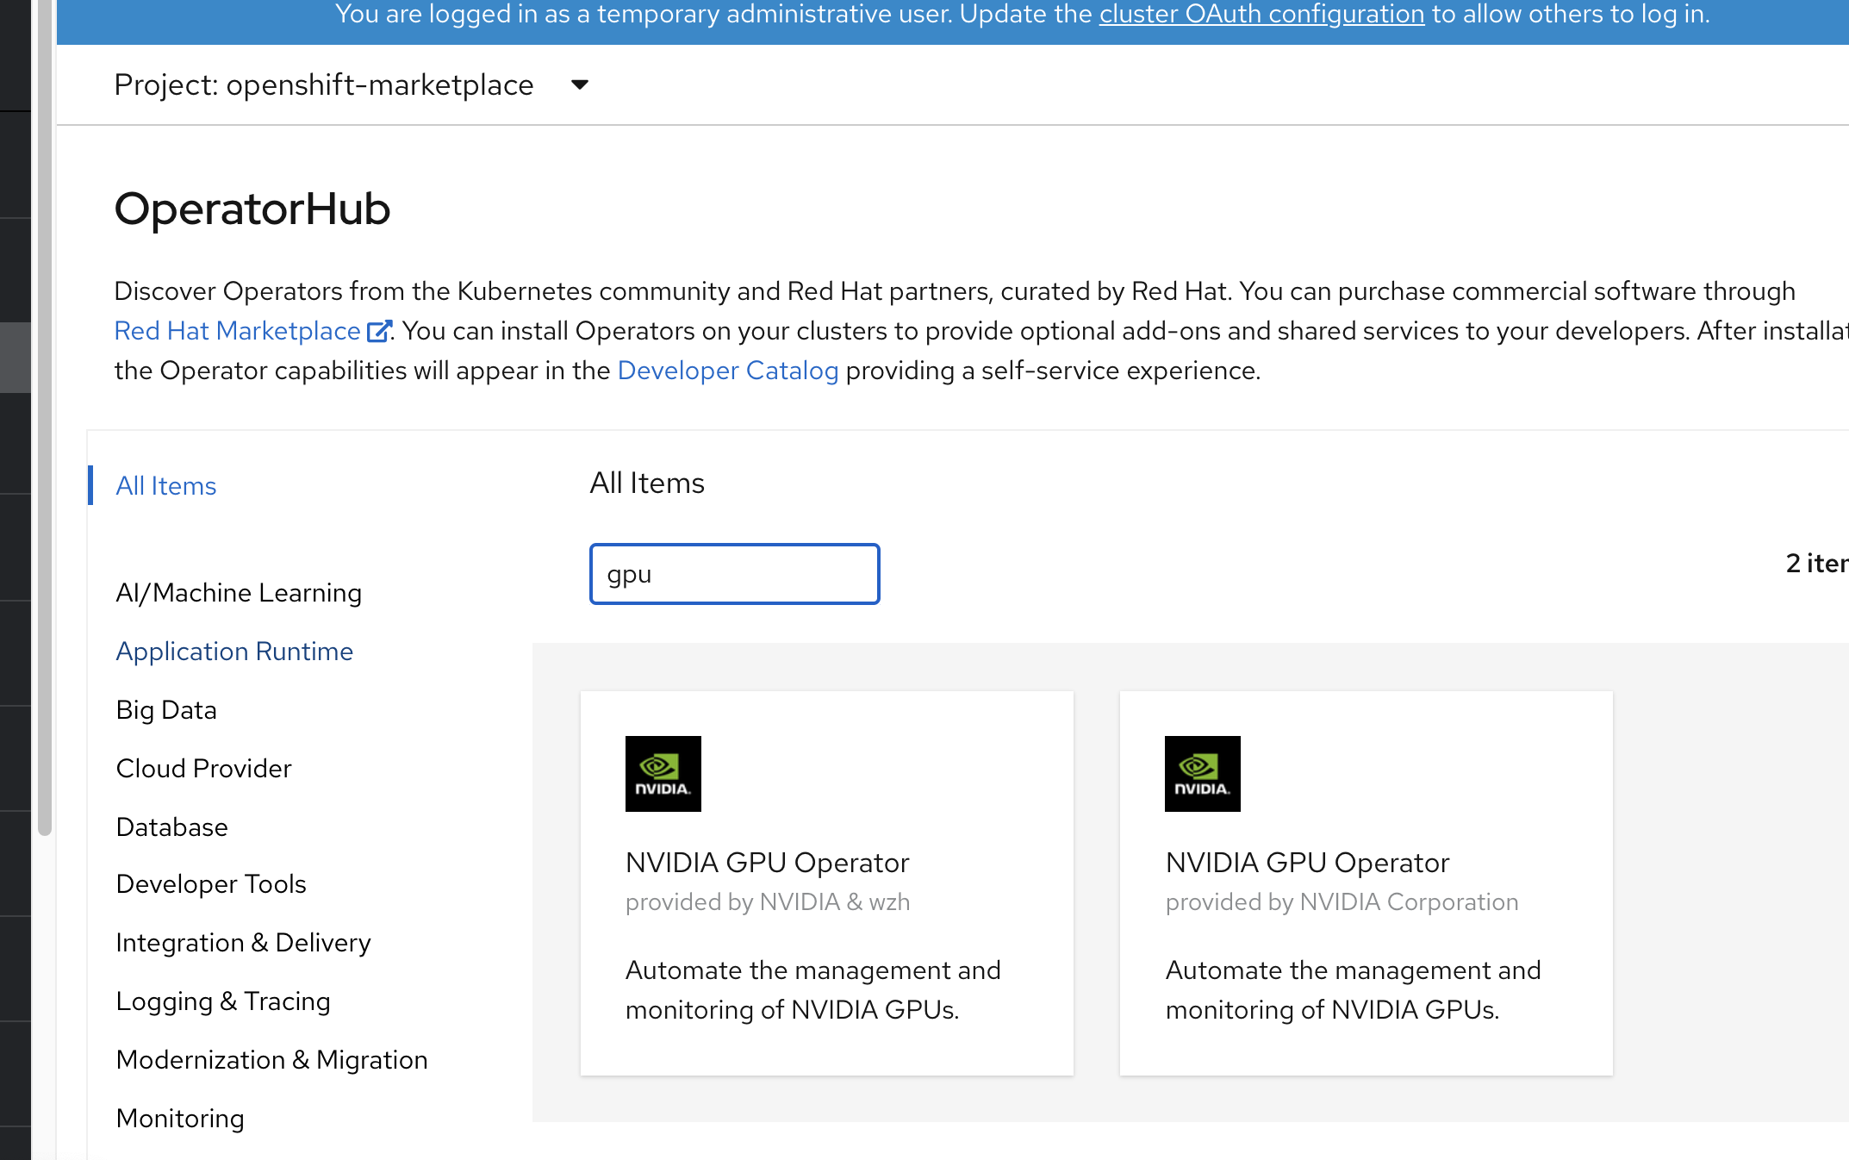Select Cloud Provider category
This screenshot has height=1160, width=1849.
pos(203,769)
